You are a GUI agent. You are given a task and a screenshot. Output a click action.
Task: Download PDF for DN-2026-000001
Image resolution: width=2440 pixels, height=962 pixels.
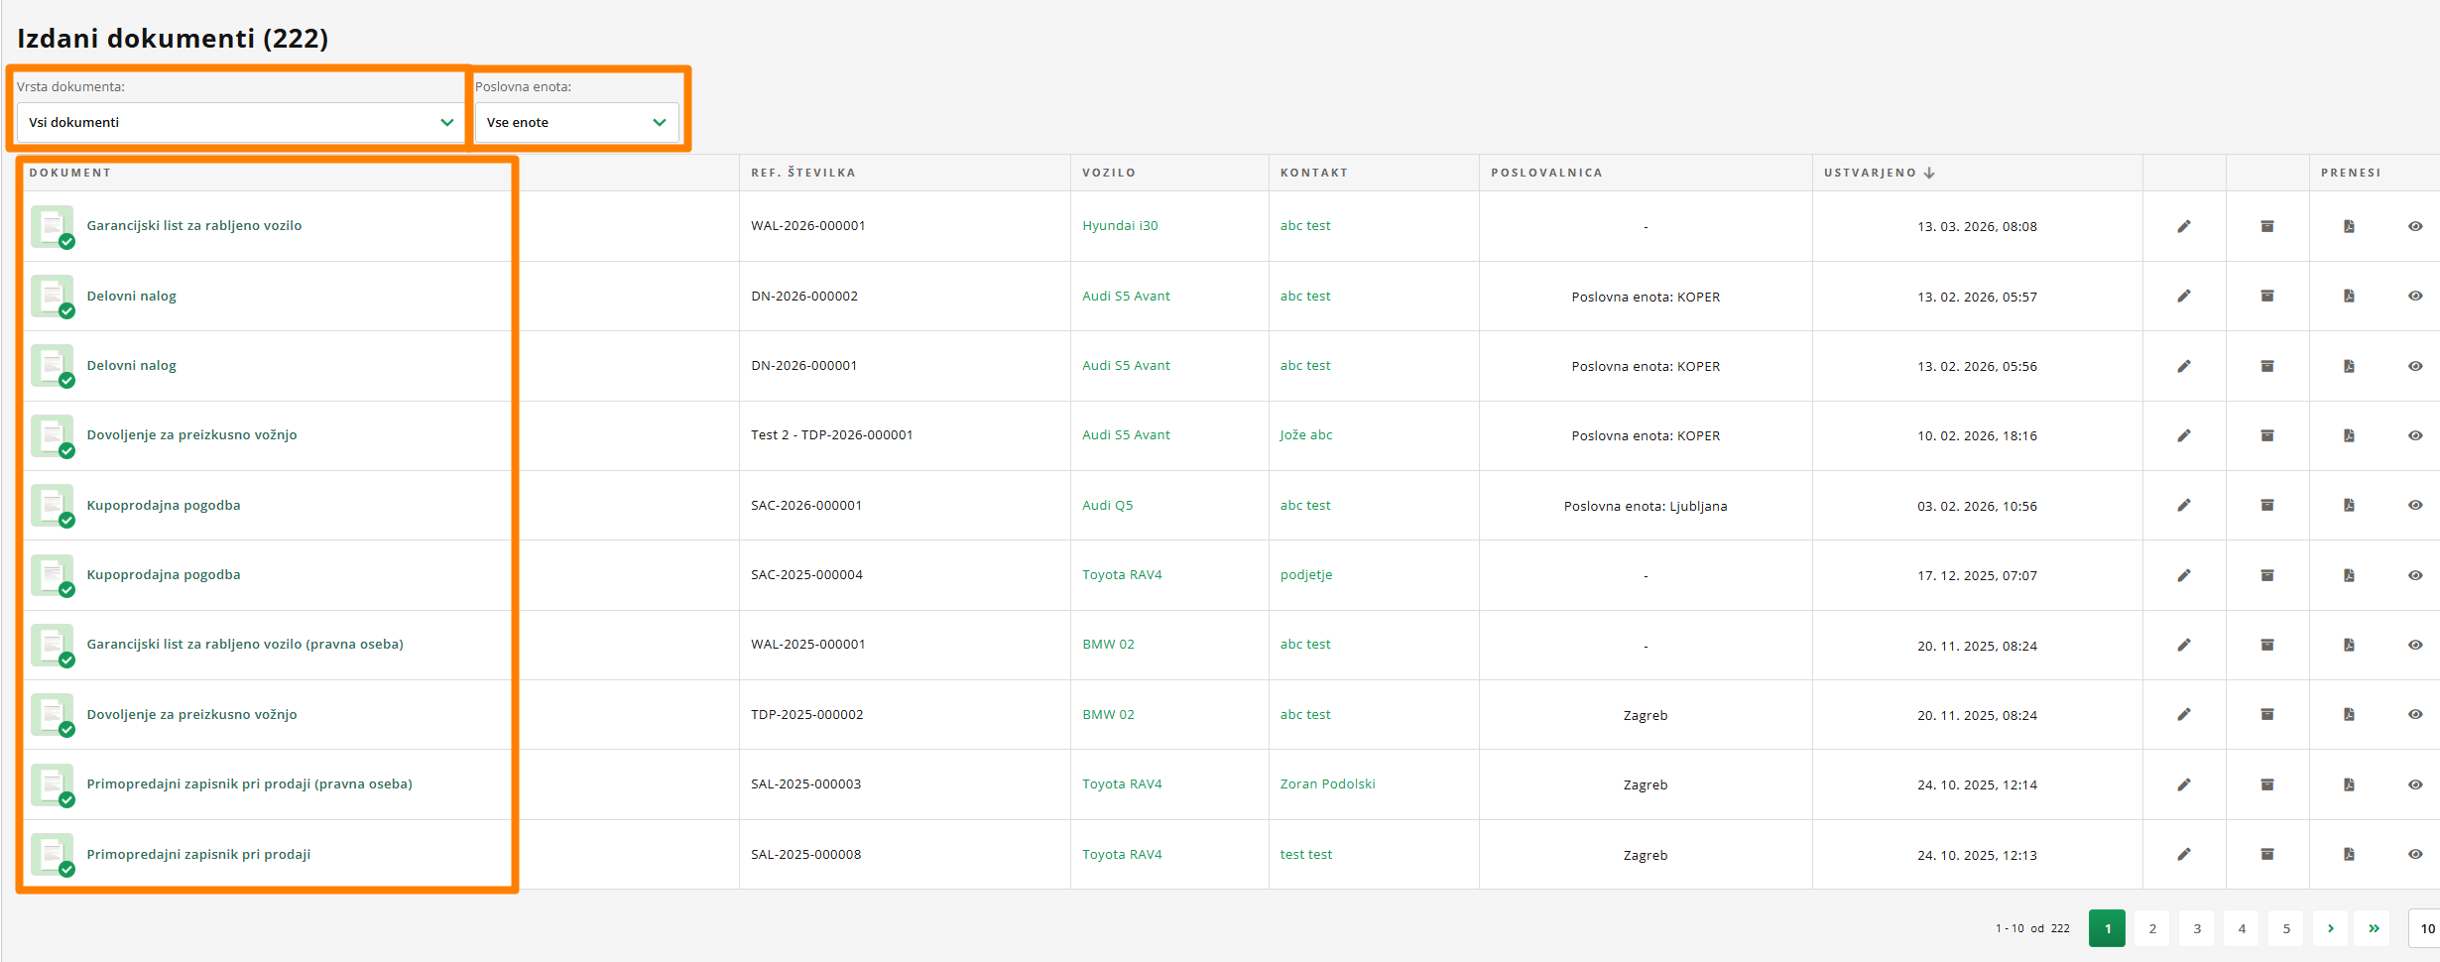(2349, 366)
